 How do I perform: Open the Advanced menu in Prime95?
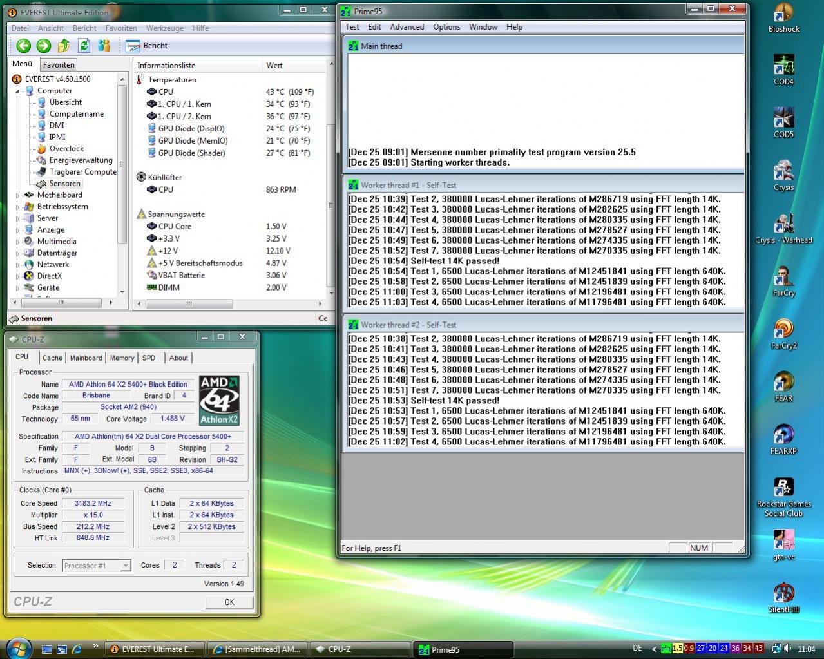(x=407, y=27)
